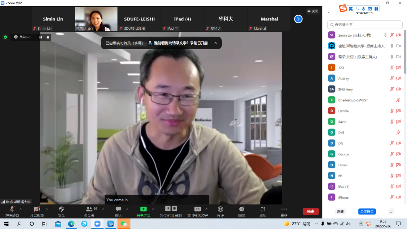
Task: Expand audio options arrow next to microphone
Action: point(20,209)
